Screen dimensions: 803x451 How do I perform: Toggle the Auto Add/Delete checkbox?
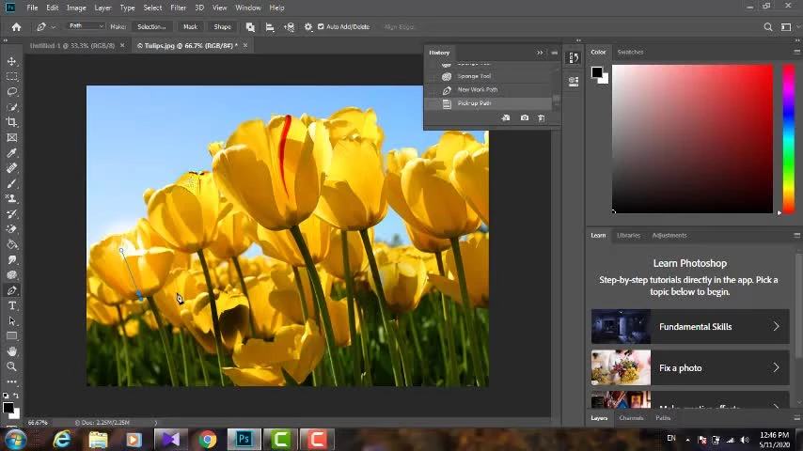pyautogui.click(x=321, y=26)
